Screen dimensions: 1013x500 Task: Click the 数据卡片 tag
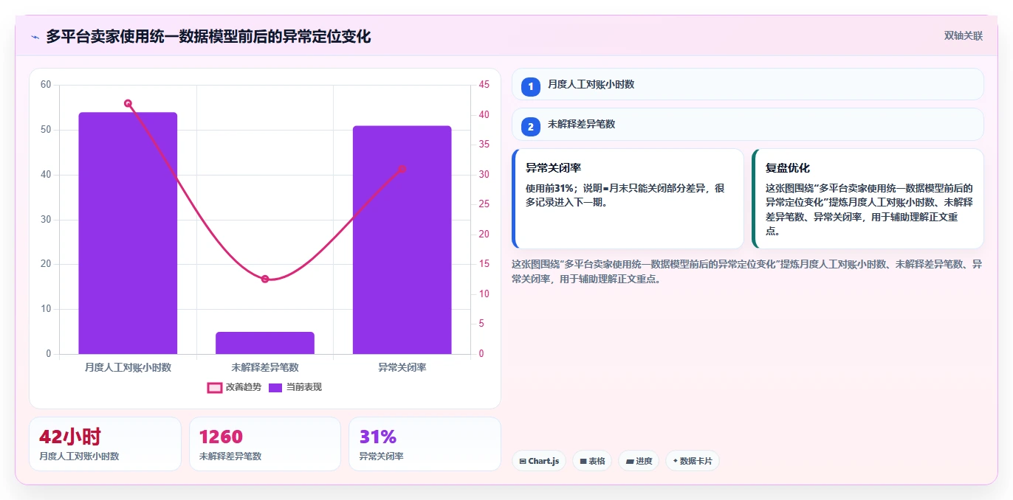tap(692, 461)
